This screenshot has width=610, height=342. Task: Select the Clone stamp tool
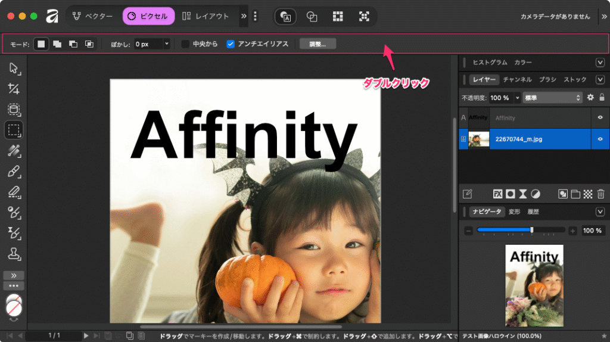pos(13,254)
